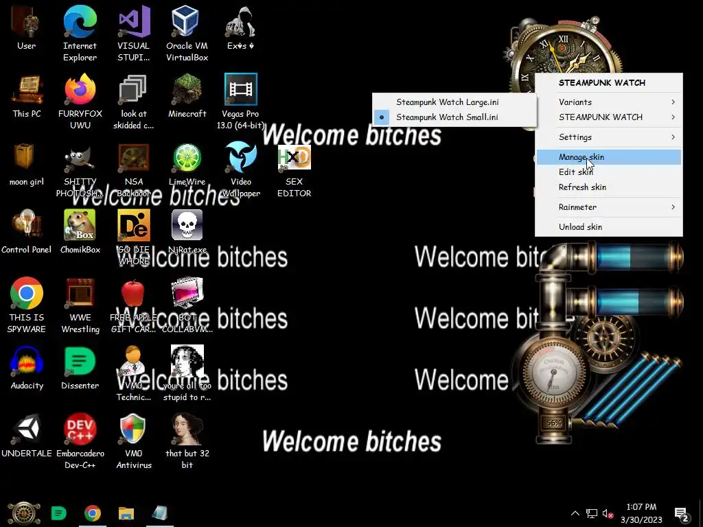Screen dimensions: 703x527
Task: Select NjRat.exe skull icon
Action: (187, 232)
